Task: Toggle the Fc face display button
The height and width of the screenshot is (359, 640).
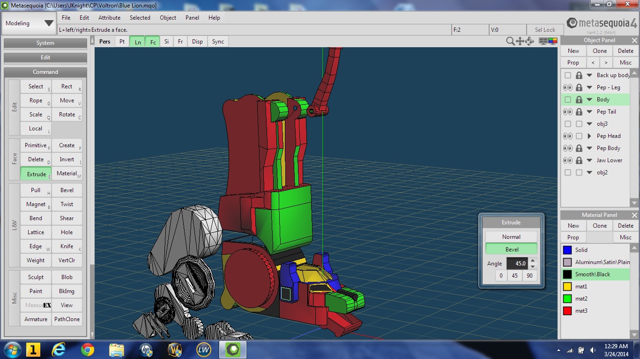Action: point(153,42)
